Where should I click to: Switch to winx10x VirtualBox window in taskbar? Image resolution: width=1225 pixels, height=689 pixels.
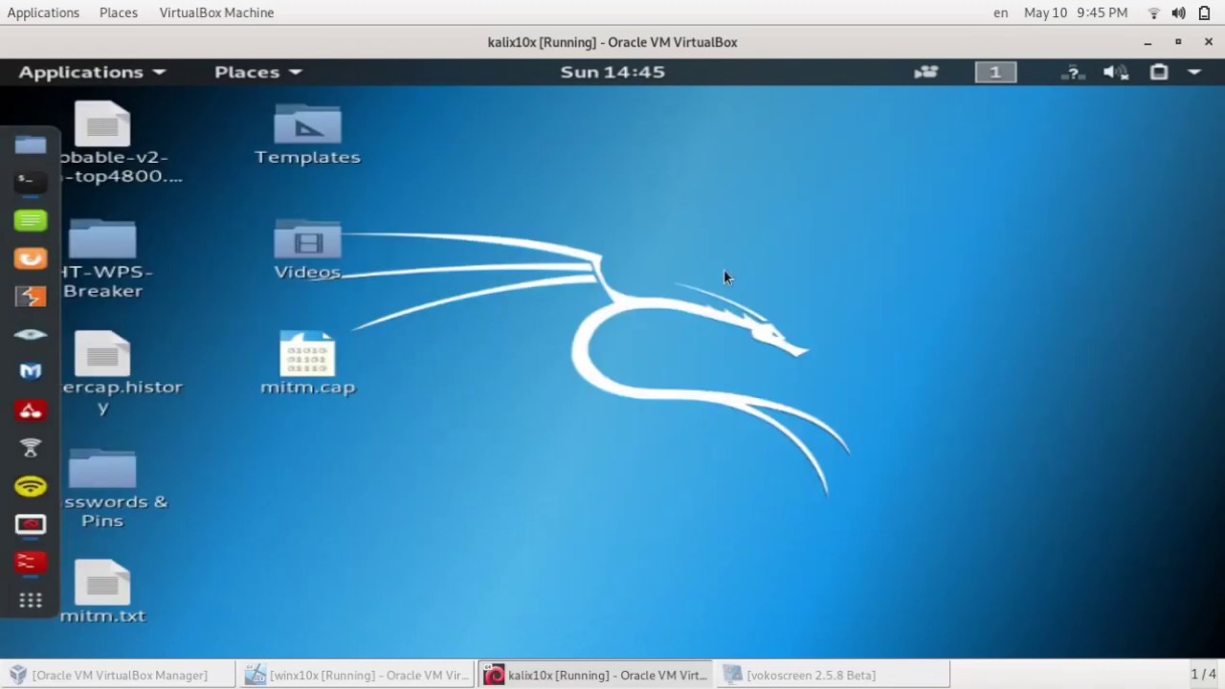pyautogui.click(x=357, y=675)
